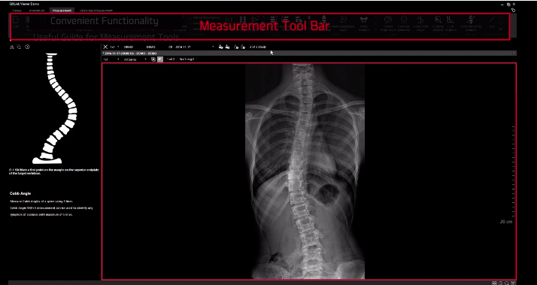Click the first icon above the spine guide

pos(12,47)
